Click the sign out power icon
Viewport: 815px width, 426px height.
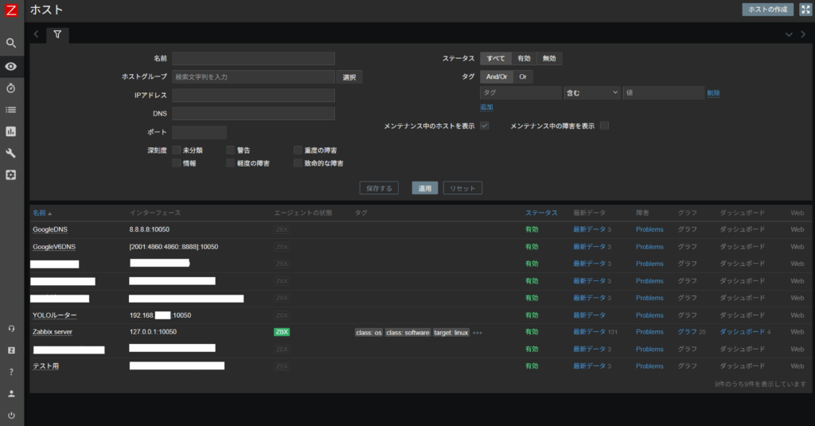coord(11,415)
